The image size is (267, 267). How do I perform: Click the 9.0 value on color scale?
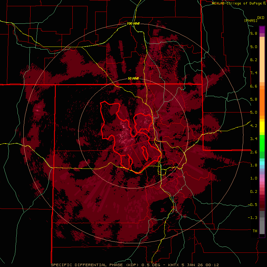(254, 47)
